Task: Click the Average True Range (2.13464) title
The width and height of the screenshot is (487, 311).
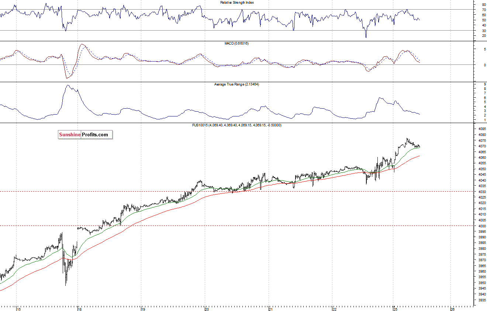Action: pyautogui.click(x=237, y=84)
